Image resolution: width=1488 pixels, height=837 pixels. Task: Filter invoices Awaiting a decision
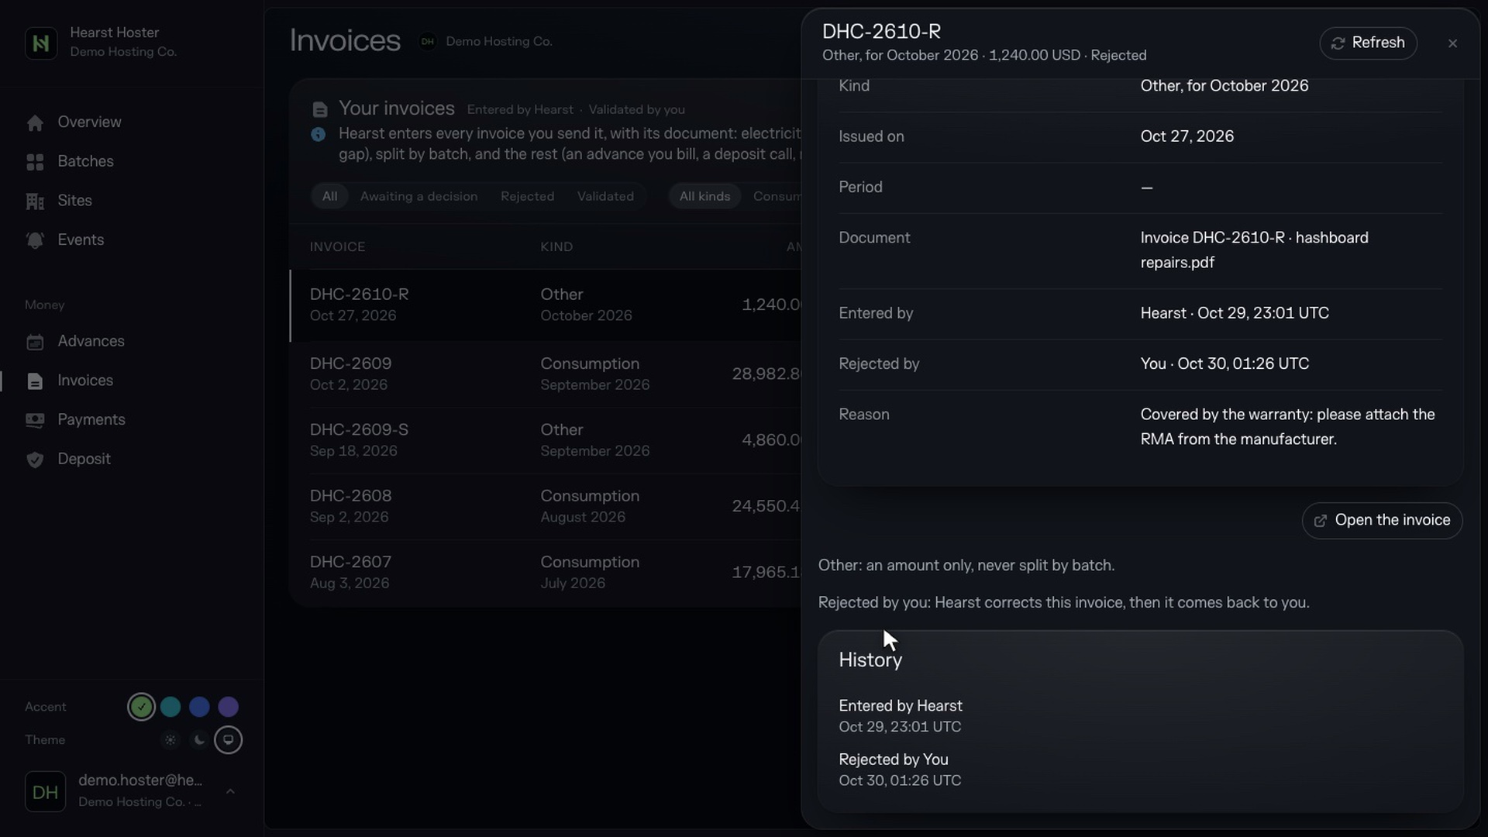(418, 197)
